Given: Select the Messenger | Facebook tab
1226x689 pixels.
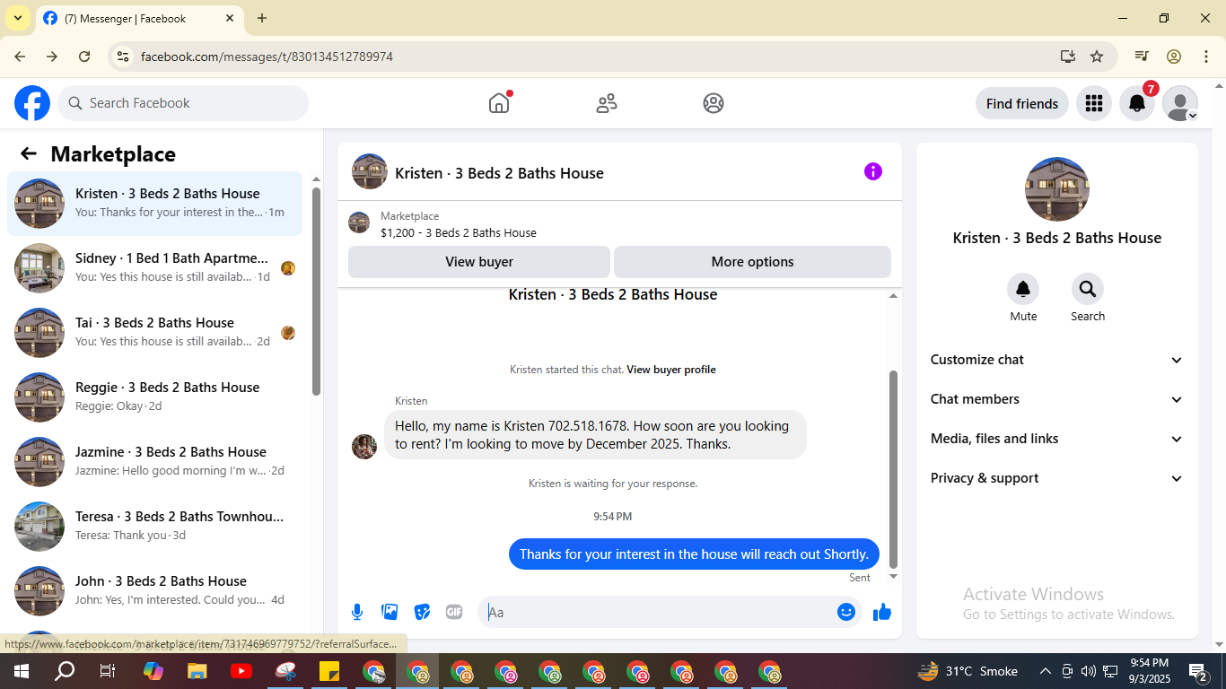Looking at the screenshot, I should pos(139,19).
